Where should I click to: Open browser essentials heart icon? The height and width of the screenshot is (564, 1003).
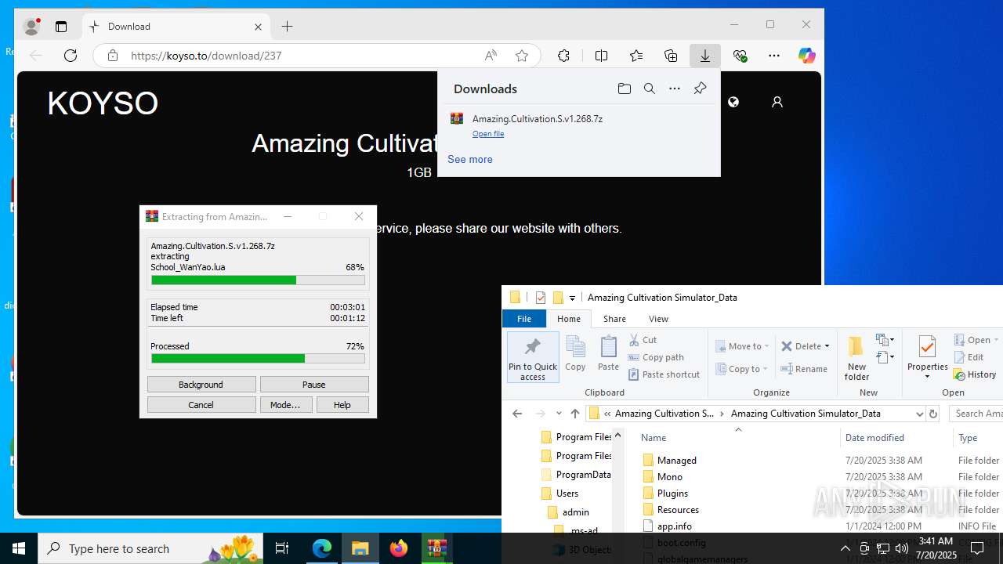[740, 56]
